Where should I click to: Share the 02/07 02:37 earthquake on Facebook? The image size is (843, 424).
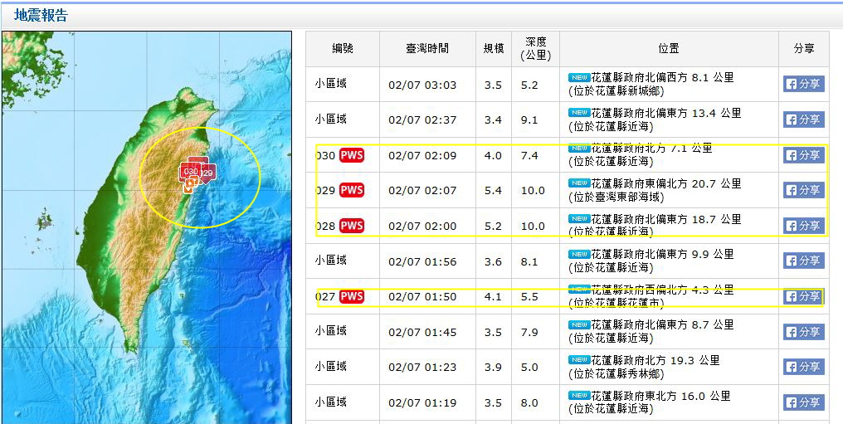803,119
